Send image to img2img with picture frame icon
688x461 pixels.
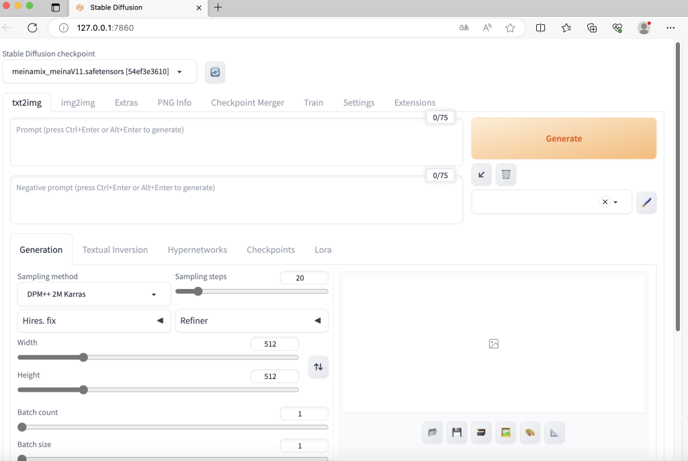pos(506,432)
